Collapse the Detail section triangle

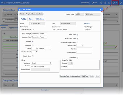point(4,33)
